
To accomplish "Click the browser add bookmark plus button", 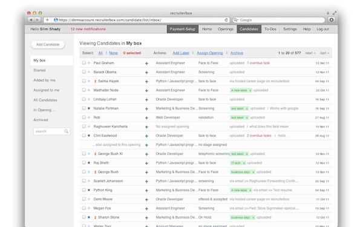I will [47, 20].
